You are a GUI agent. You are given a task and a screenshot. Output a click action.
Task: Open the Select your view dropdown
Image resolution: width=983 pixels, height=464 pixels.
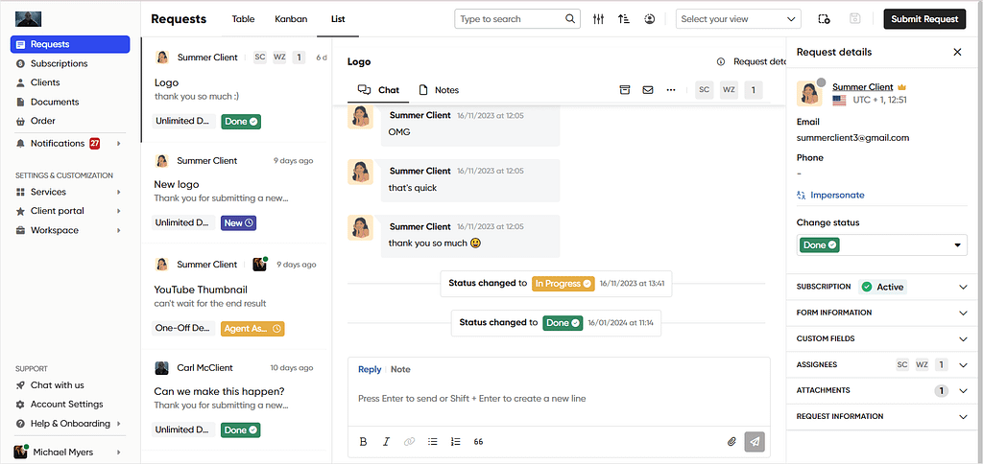pos(738,19)
